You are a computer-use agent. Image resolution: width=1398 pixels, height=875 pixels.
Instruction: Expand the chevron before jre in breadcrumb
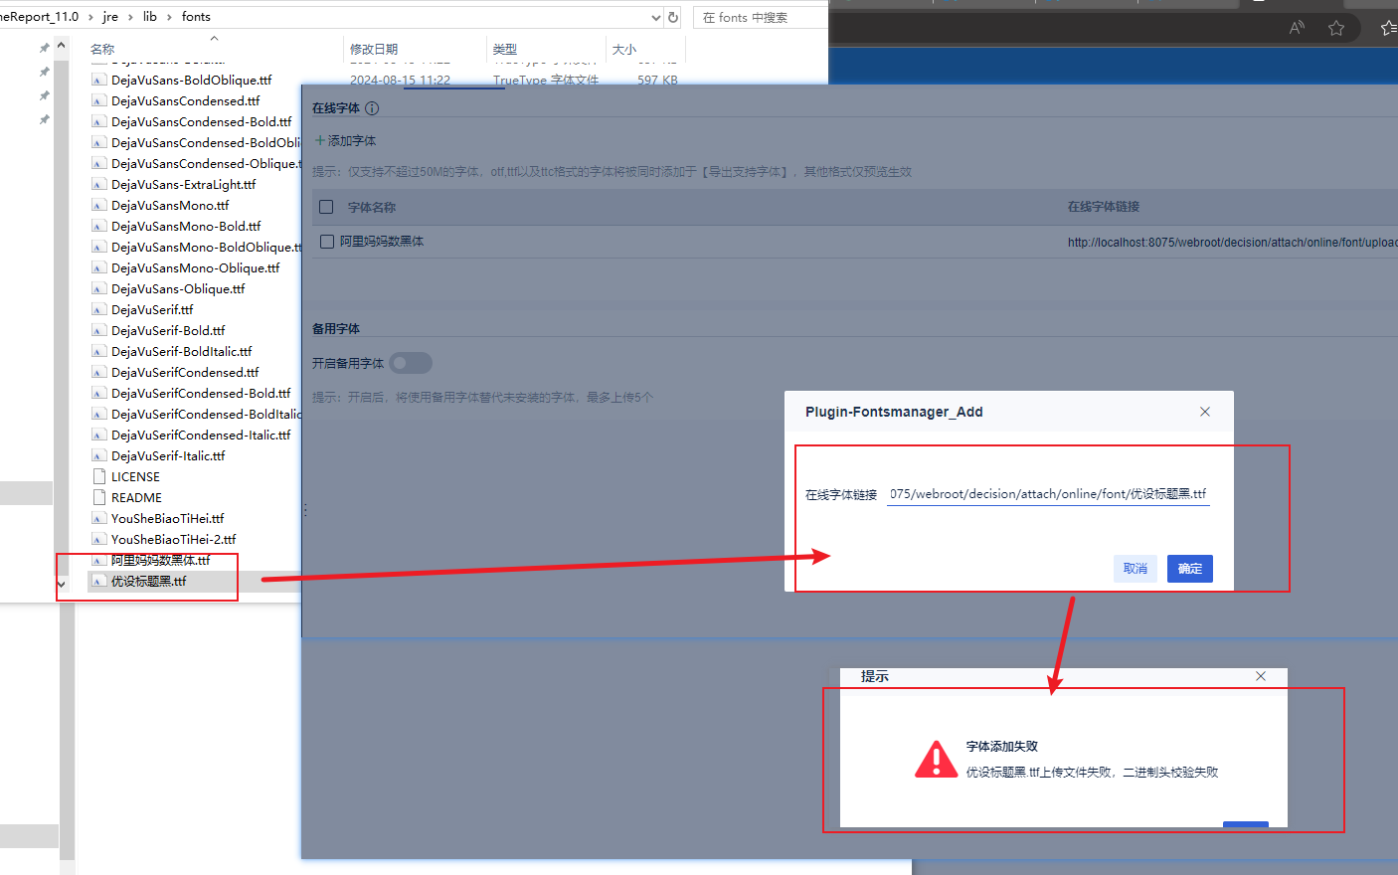(90, 17)
